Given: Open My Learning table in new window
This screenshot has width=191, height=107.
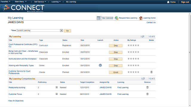Looking at the screenshot, I should (x=143, y=36).
